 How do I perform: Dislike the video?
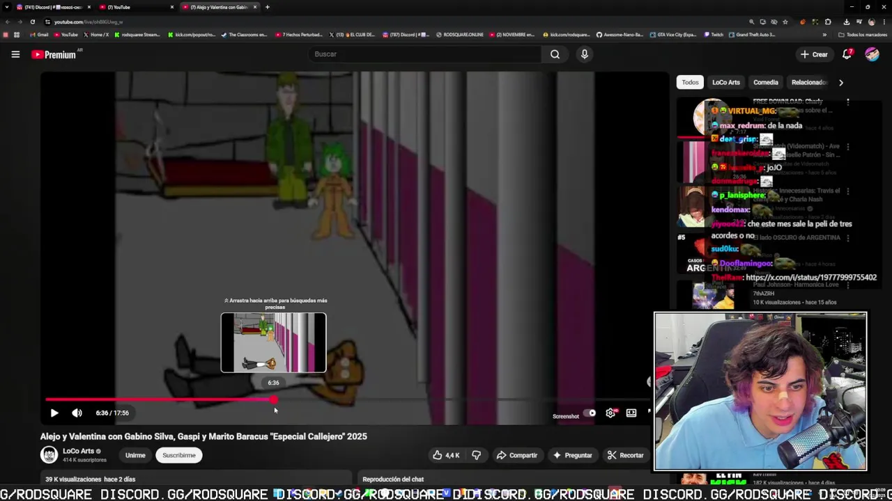pos(477,455)
